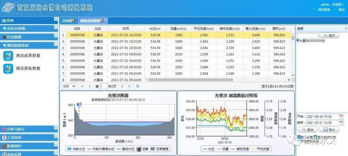This screenshot has height=156, width=348.
Task: Close the 测流成果数据 tab
Action: (x=106, y=20)
